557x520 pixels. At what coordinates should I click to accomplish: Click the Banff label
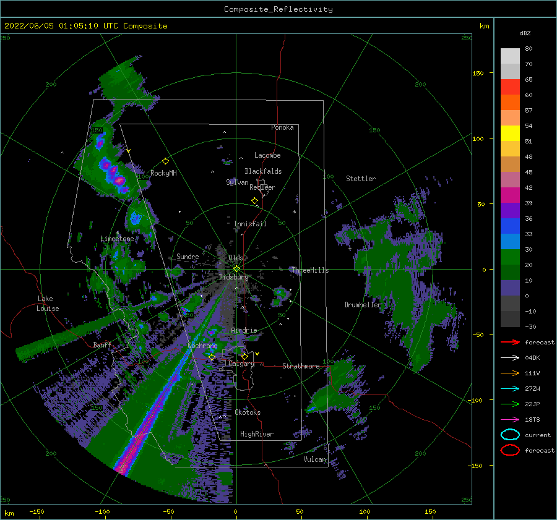tap(102, 344)
